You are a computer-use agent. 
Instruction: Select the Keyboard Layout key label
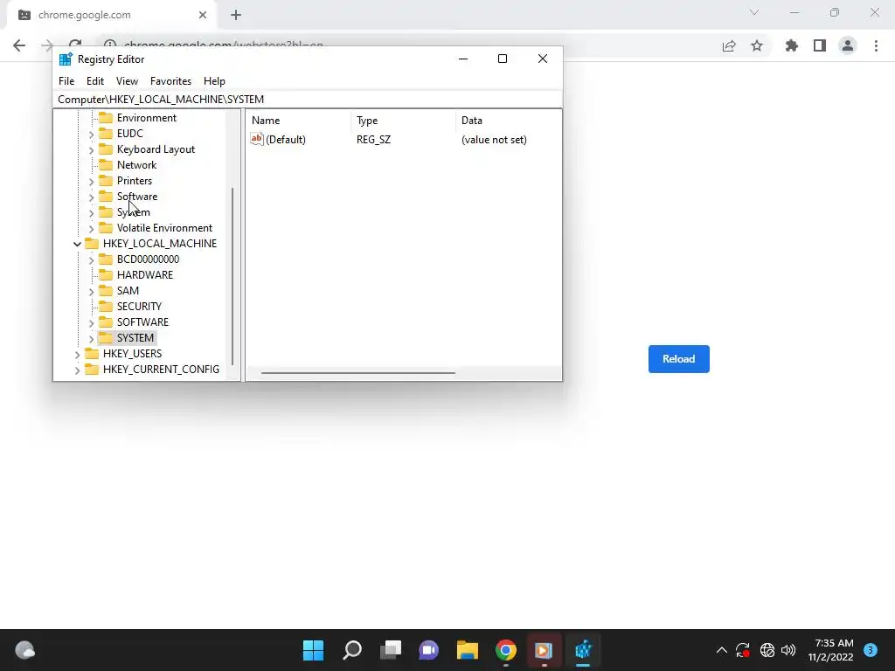156,149
